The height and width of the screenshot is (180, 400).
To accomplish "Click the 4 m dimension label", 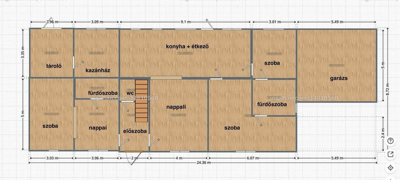I will [179, 158].
